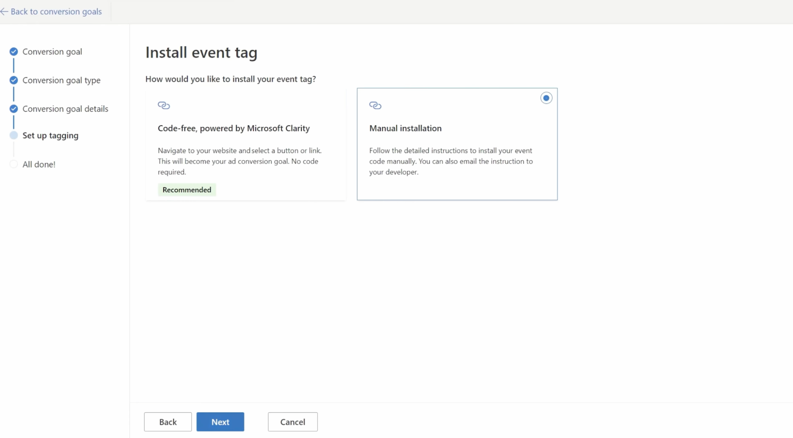
Task: Click the back arrow icon at top
Action: tap(4, 12)
